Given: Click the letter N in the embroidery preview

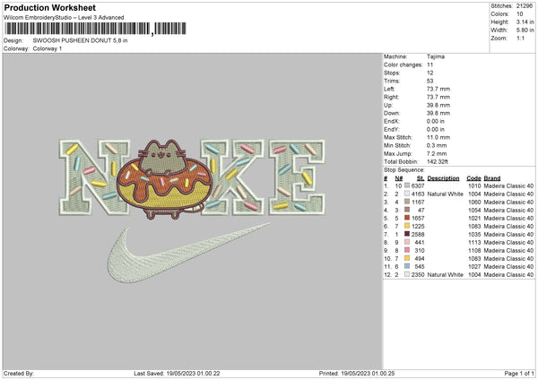Looking at the screenshot, I should click(x=94, y=177).
